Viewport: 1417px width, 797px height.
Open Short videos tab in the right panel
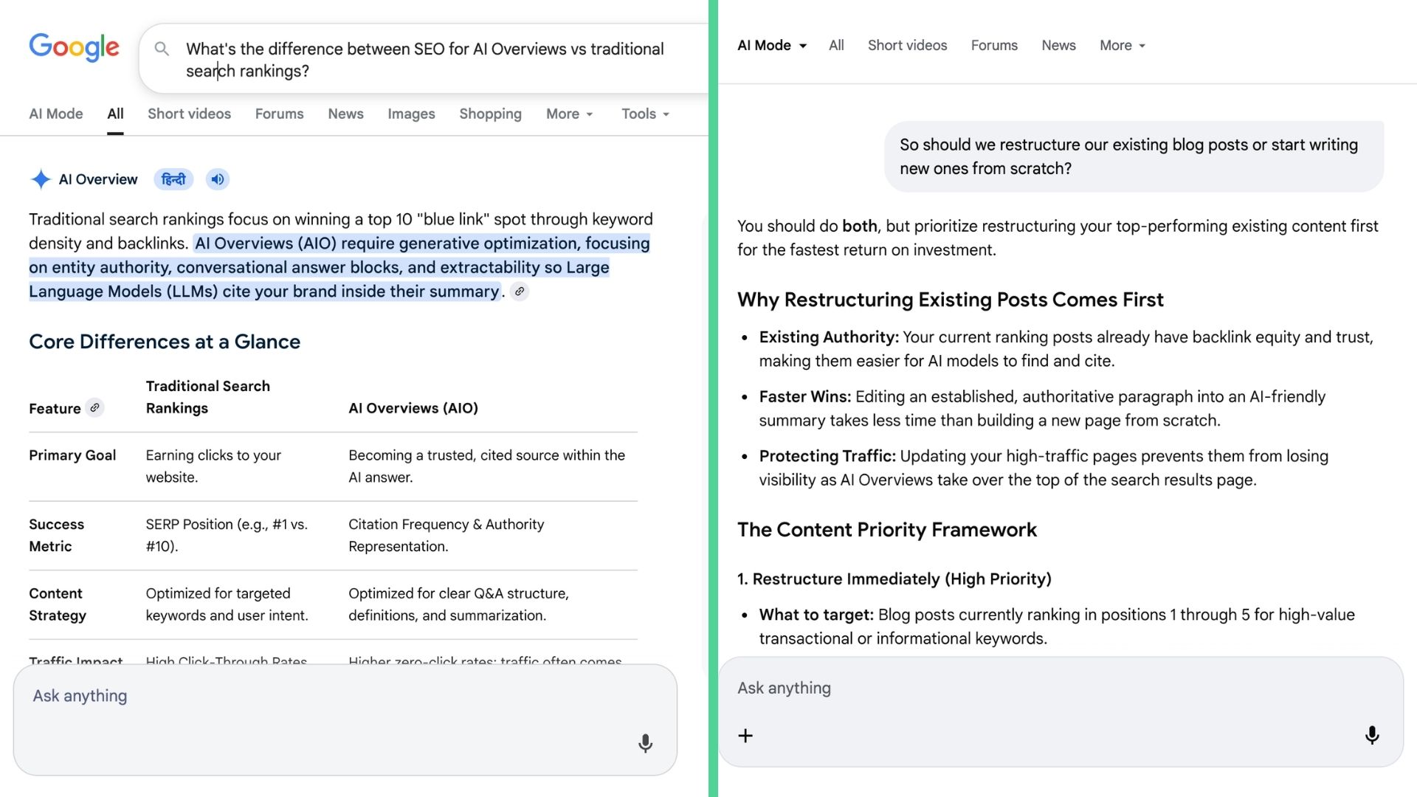click(907, 45)
